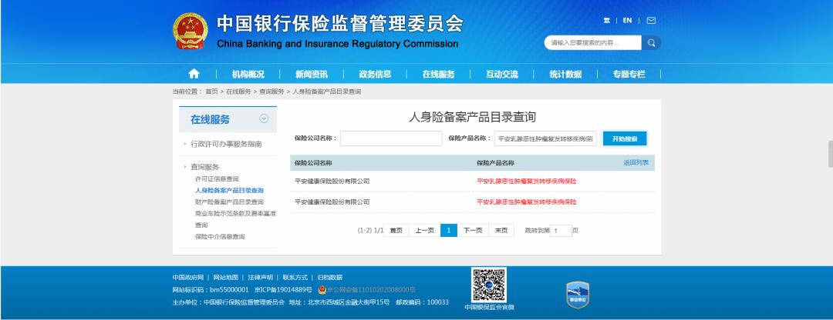Click the WeChat QR code image
Screen dimensions: 833x320
pos(489,285)
